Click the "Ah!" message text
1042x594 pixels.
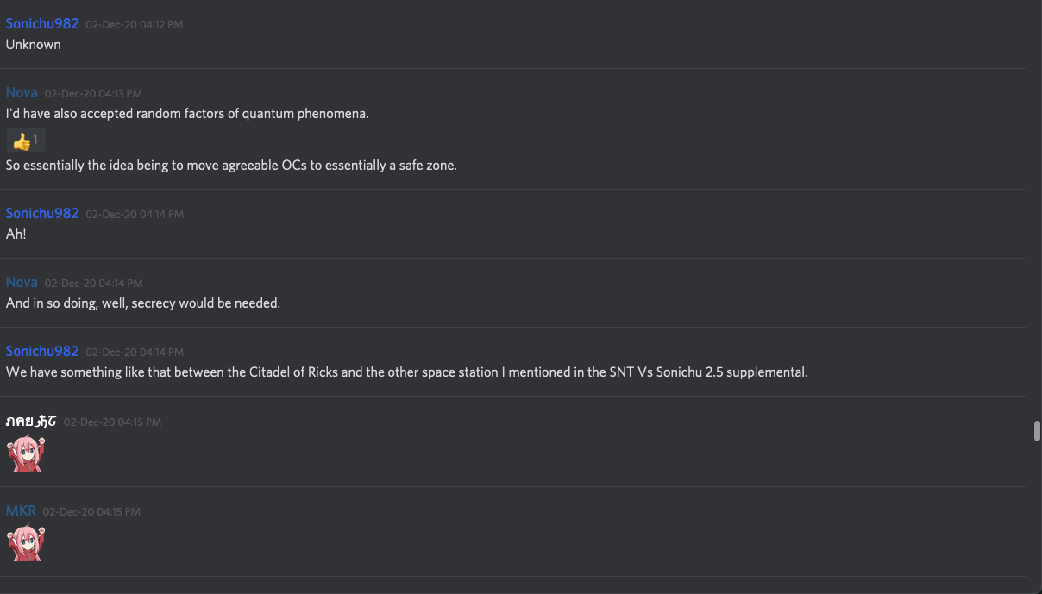tap(16, 234)
